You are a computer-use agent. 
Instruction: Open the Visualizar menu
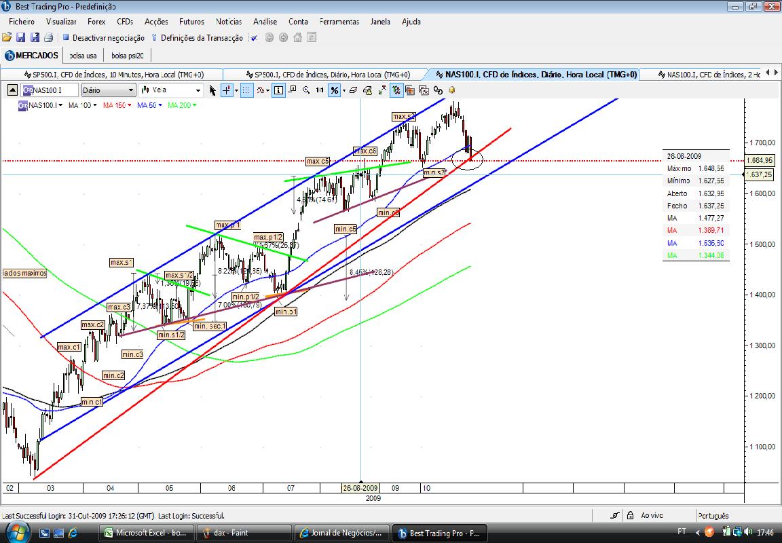point(61,22)
